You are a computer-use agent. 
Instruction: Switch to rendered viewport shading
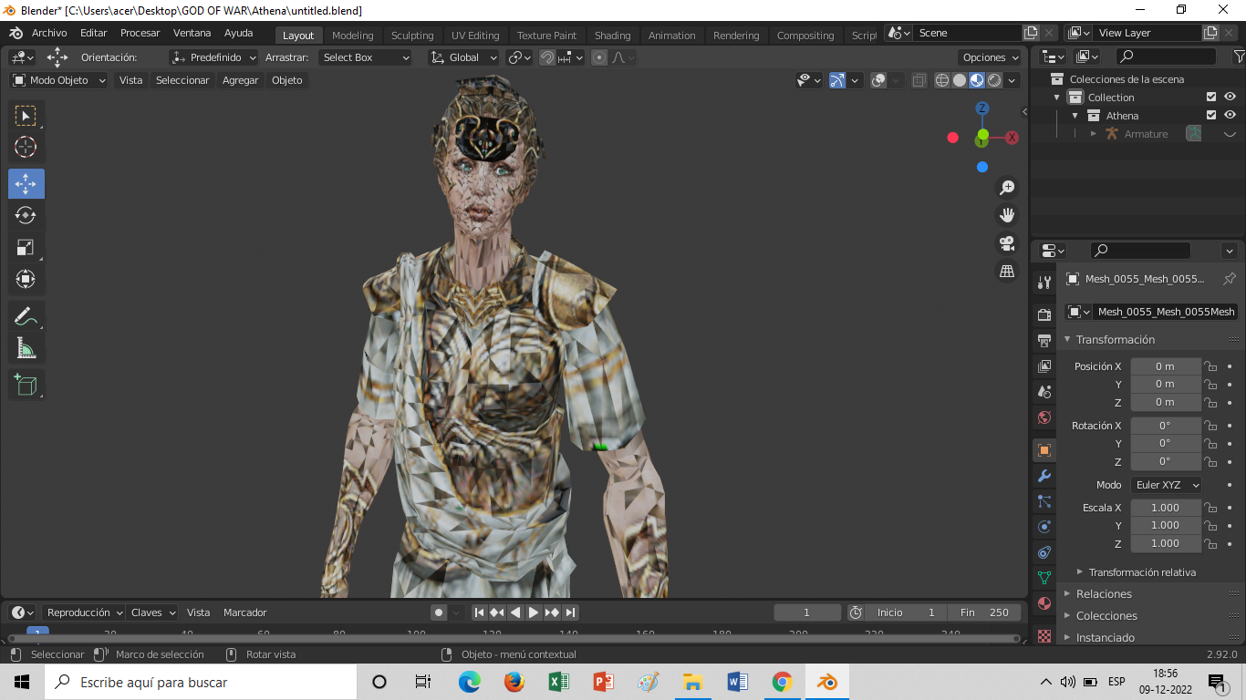[994, 80]
